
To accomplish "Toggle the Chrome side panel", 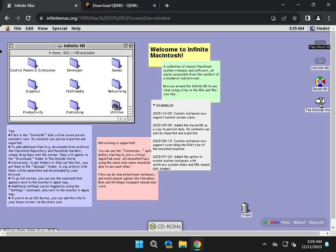I will (308, 18).
